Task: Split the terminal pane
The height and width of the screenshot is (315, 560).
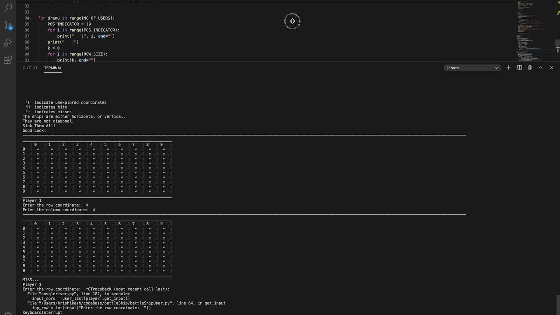Action: [519, 68]
